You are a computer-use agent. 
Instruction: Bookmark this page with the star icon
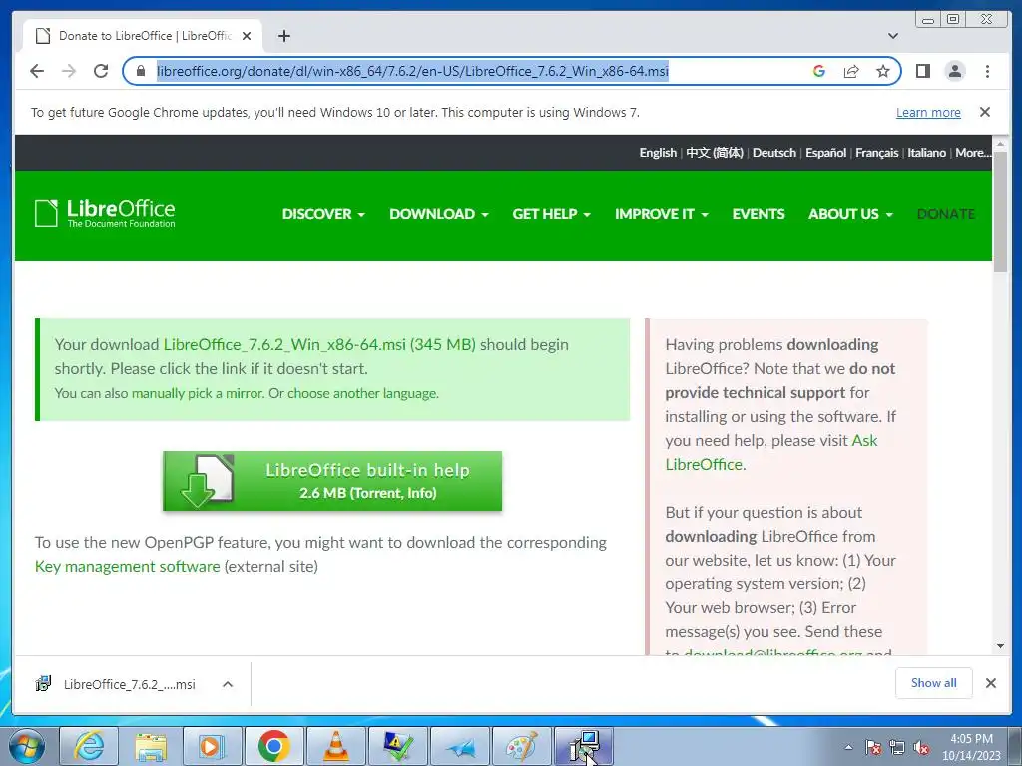point(882,71)
